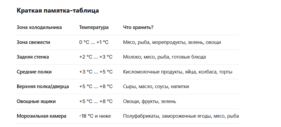Click the "Мясо, рыба, морепродукты, зелень, овощи" cell
281x127 pixels.
[x=172, y=42]
